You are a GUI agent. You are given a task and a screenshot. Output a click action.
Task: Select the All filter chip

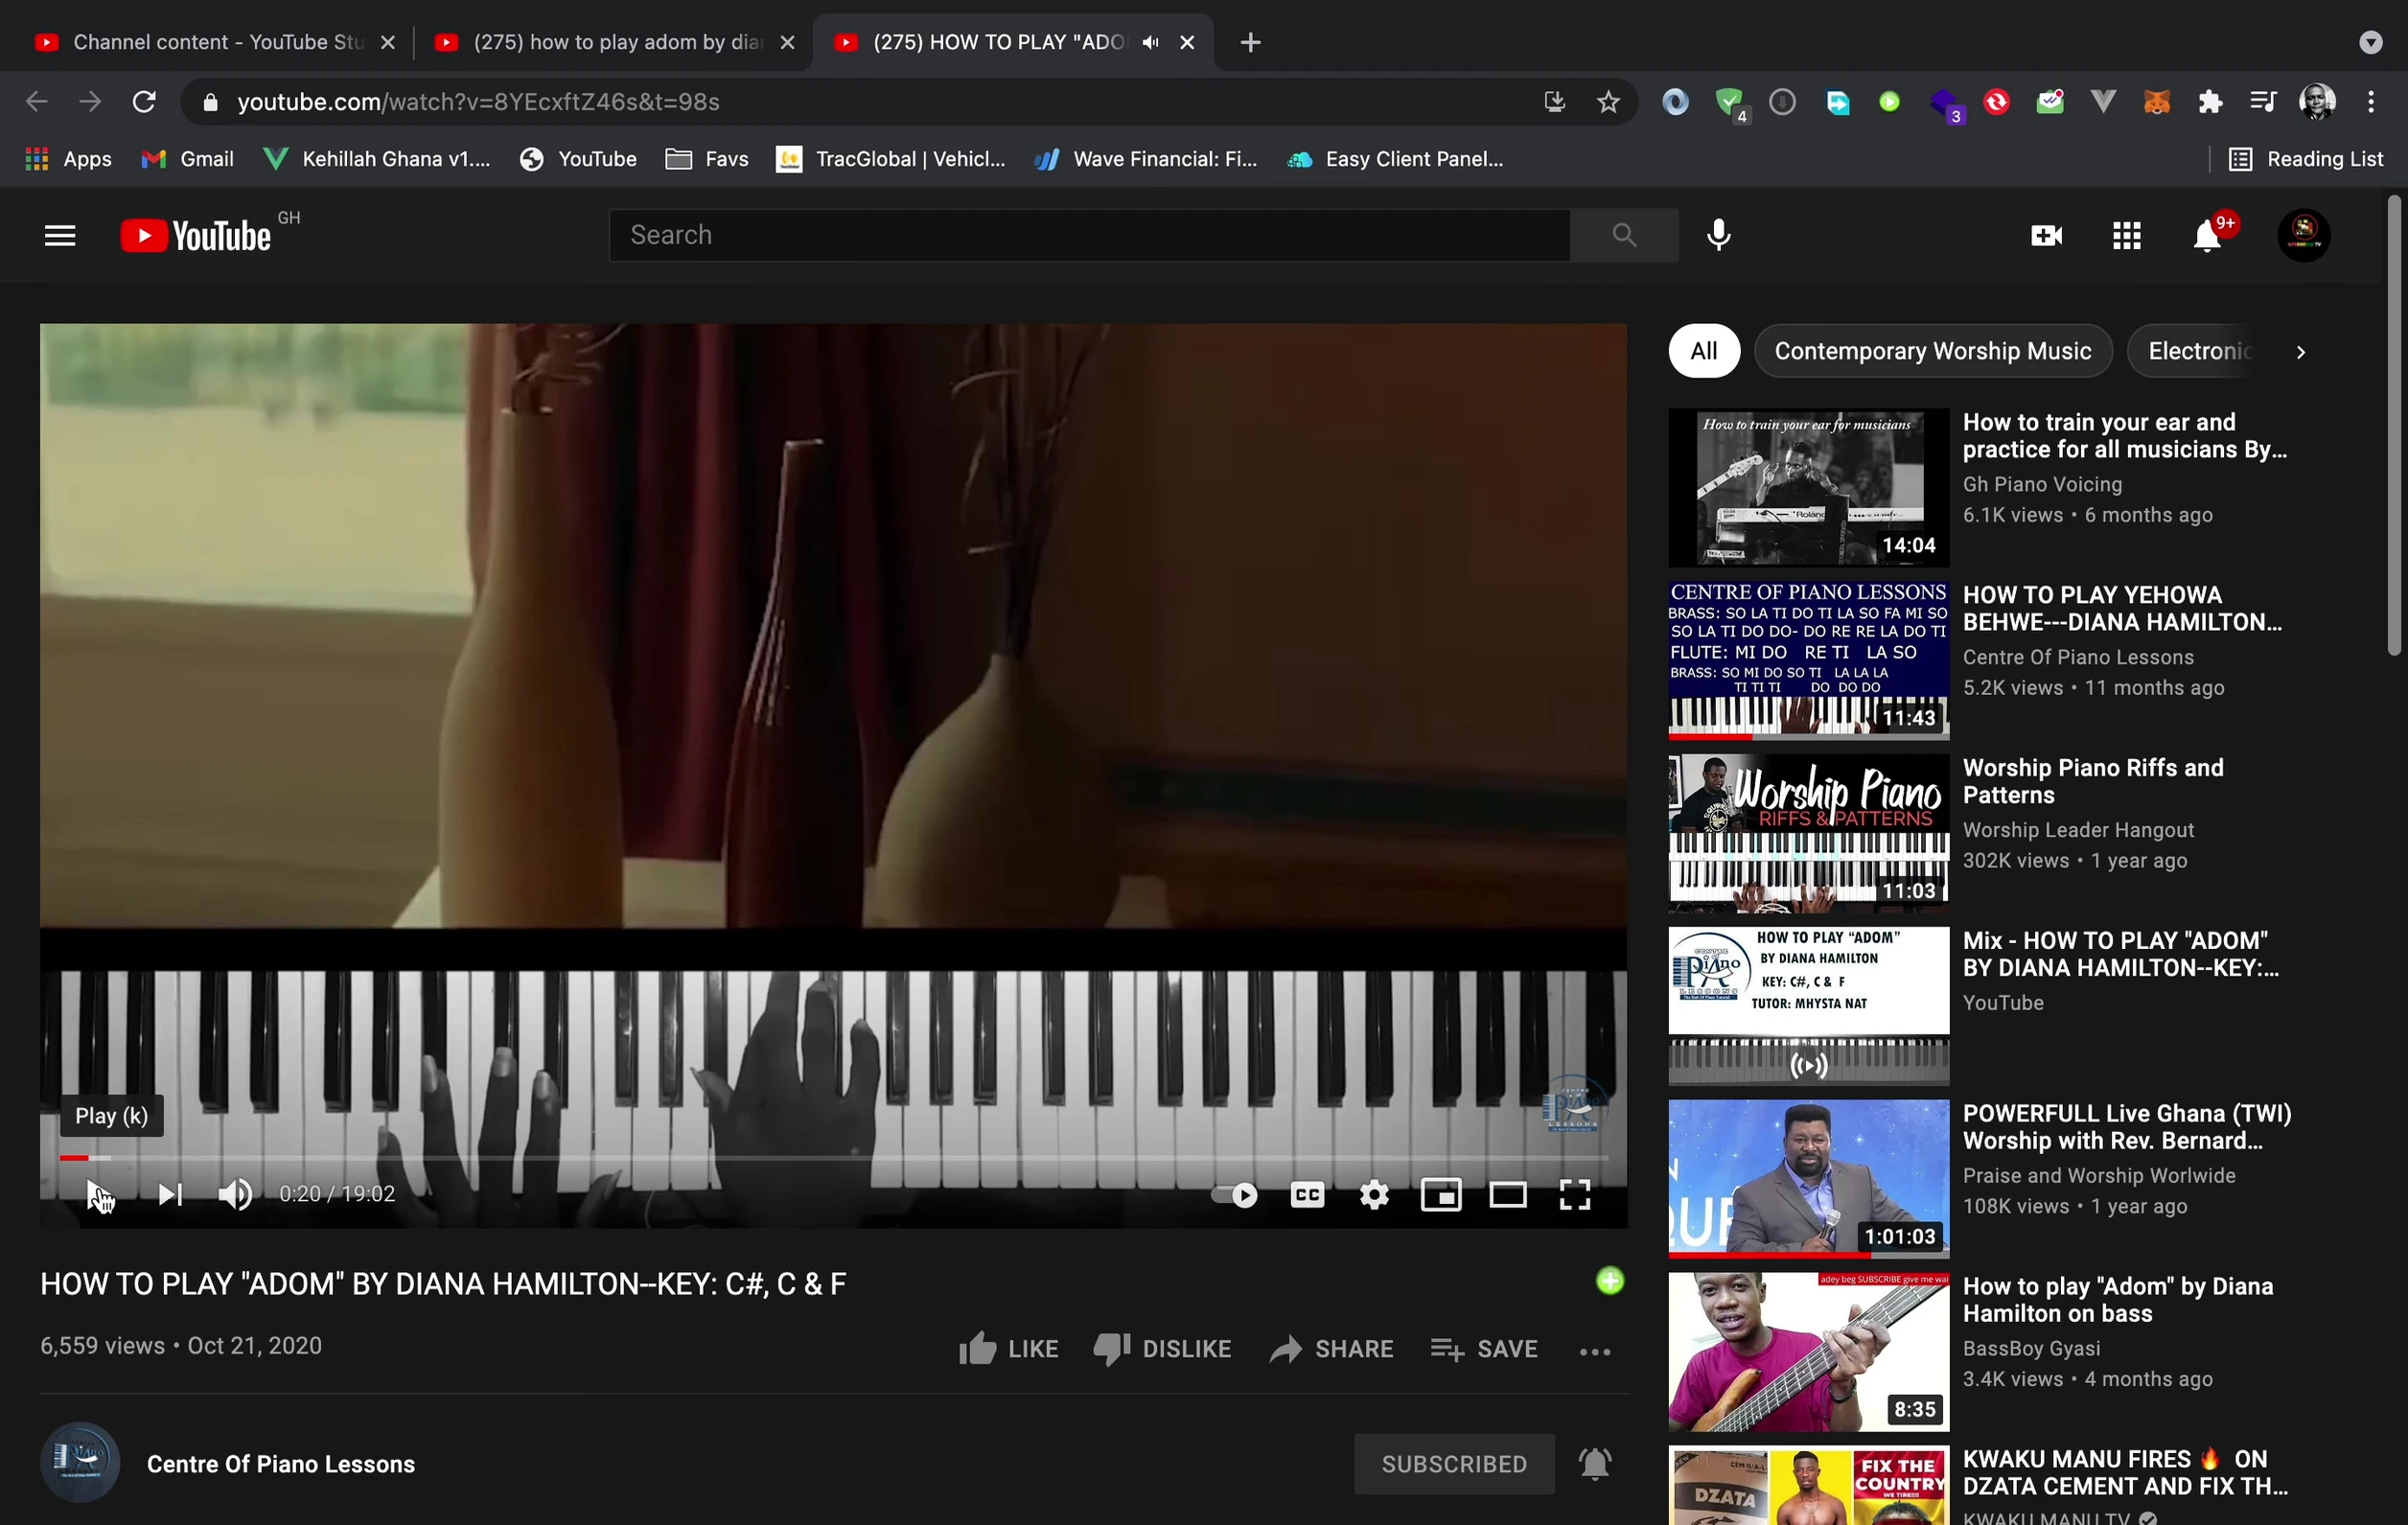pyautogui.click(x=1704, y=351)
